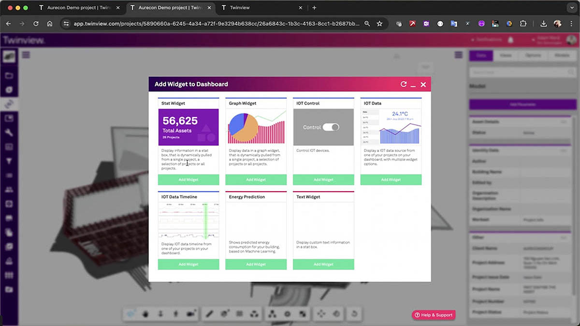Click Add Widget under IOT Data
The height and width of the screenshot is (326, 580).
391,180
